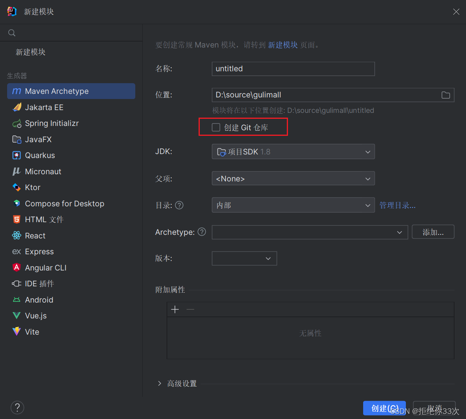The image size is (466, 419).
Task: Open the 版本 version dropdown
Action: pyautogui.click(x=244, y=258)
